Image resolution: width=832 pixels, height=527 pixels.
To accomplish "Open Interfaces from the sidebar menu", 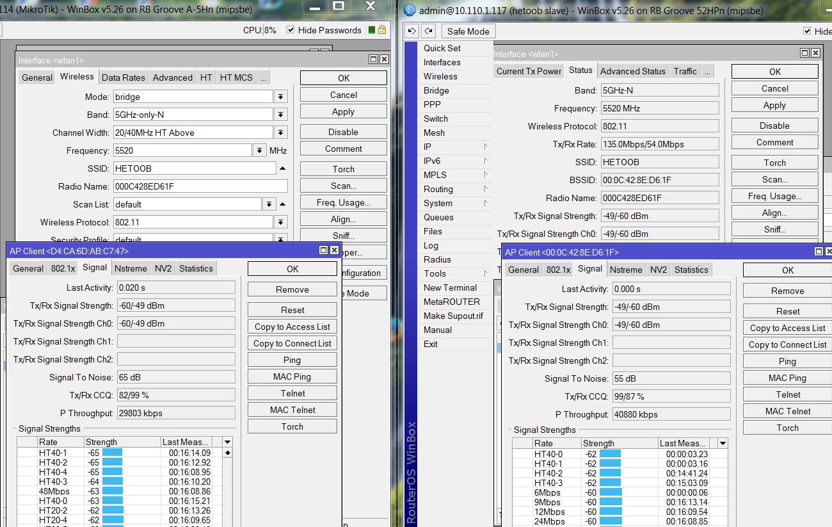I will tap(442, 62).
